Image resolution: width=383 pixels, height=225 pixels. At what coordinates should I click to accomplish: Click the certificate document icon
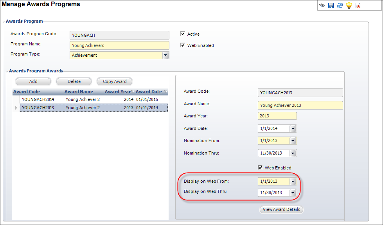click(x=358, y=5)
